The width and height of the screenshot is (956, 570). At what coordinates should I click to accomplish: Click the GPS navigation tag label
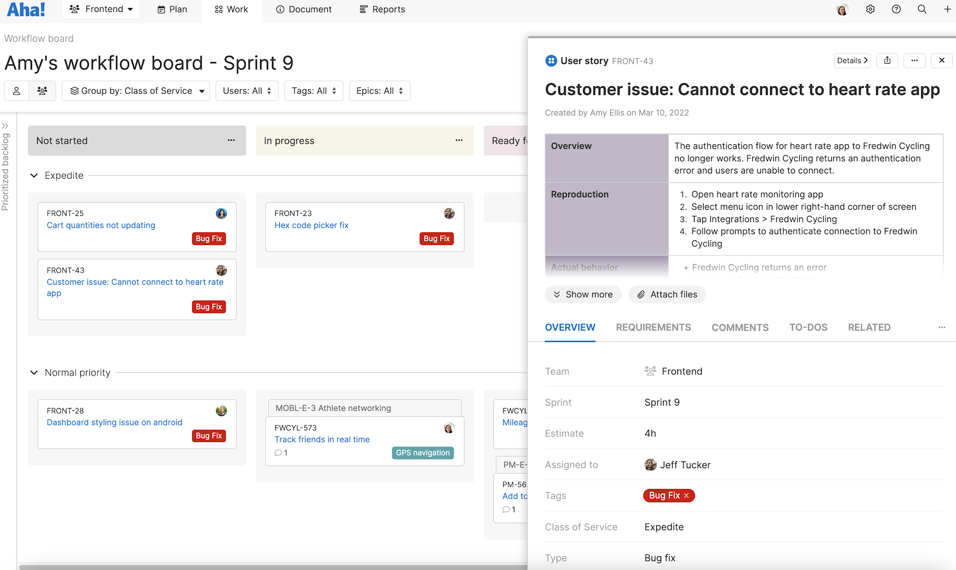[x=423, y=452]
